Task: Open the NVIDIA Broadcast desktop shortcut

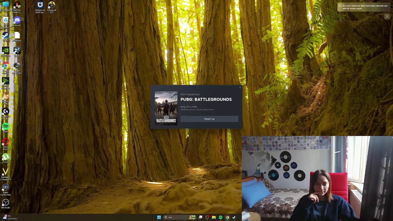Action: pos(6,83)
